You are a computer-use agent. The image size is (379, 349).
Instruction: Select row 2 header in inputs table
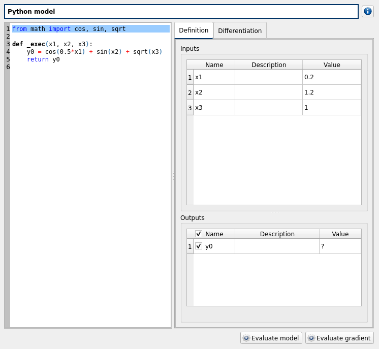click(190, 92)
